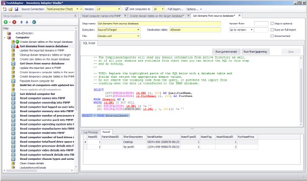Check the Runs on full import option
This screenshot has height=181, width=307.
coord(272,30)
